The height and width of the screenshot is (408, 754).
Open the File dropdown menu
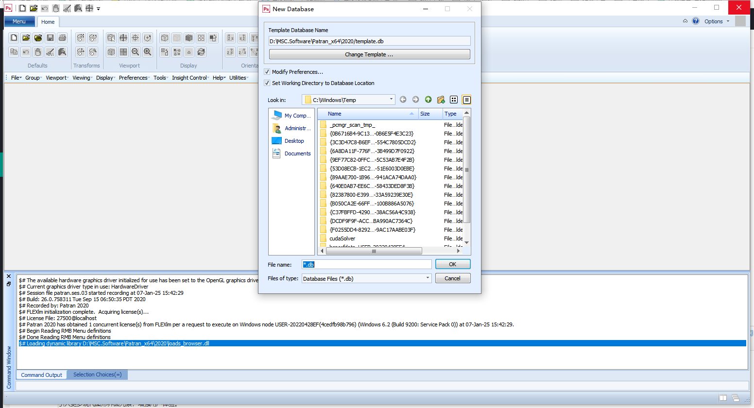coord(17,78)
